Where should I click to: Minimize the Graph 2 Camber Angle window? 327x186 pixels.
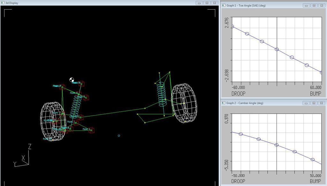[x=306, y=103]
